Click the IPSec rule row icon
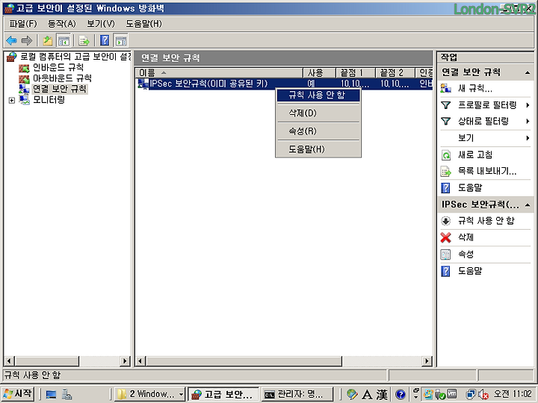538x403 pixels. pyautogui.click(x=143, y=84)
